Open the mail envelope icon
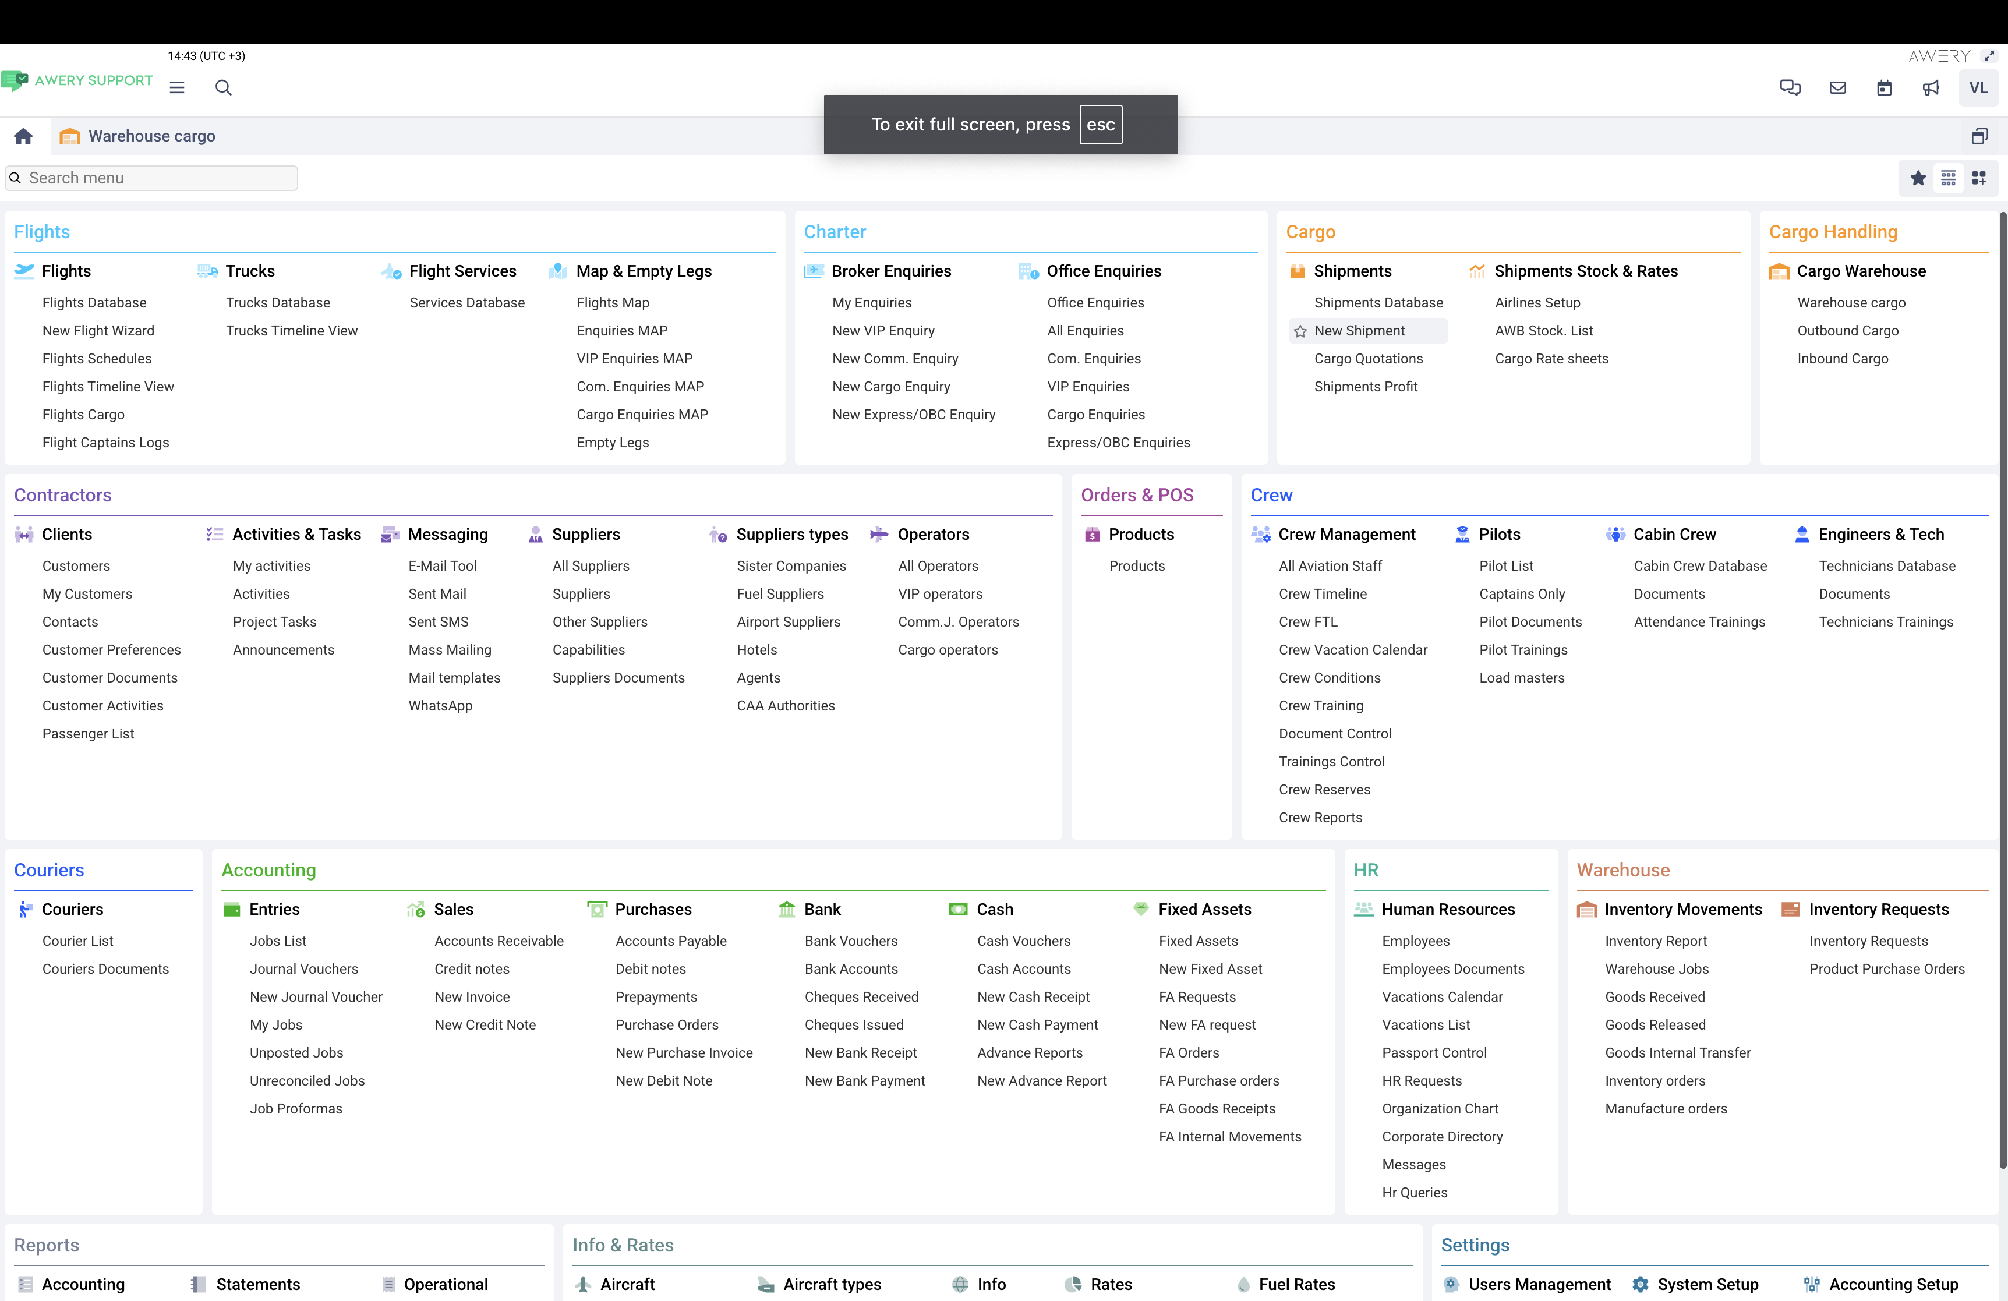This screenshot has height=1301, width=2008. click(x=1837, y=88)
